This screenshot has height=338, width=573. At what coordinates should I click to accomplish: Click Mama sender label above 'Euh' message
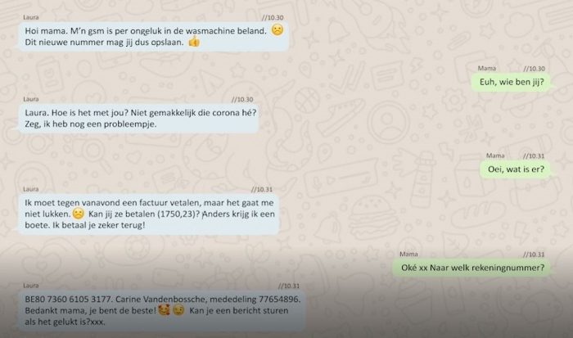click(487, 68)
